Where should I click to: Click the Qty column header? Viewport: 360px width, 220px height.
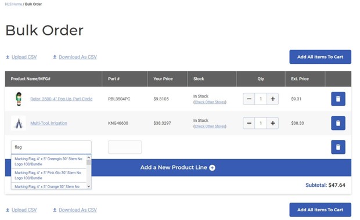[261, 79]
